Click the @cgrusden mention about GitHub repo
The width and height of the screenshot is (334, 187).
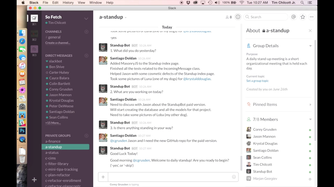pos(119,141)
